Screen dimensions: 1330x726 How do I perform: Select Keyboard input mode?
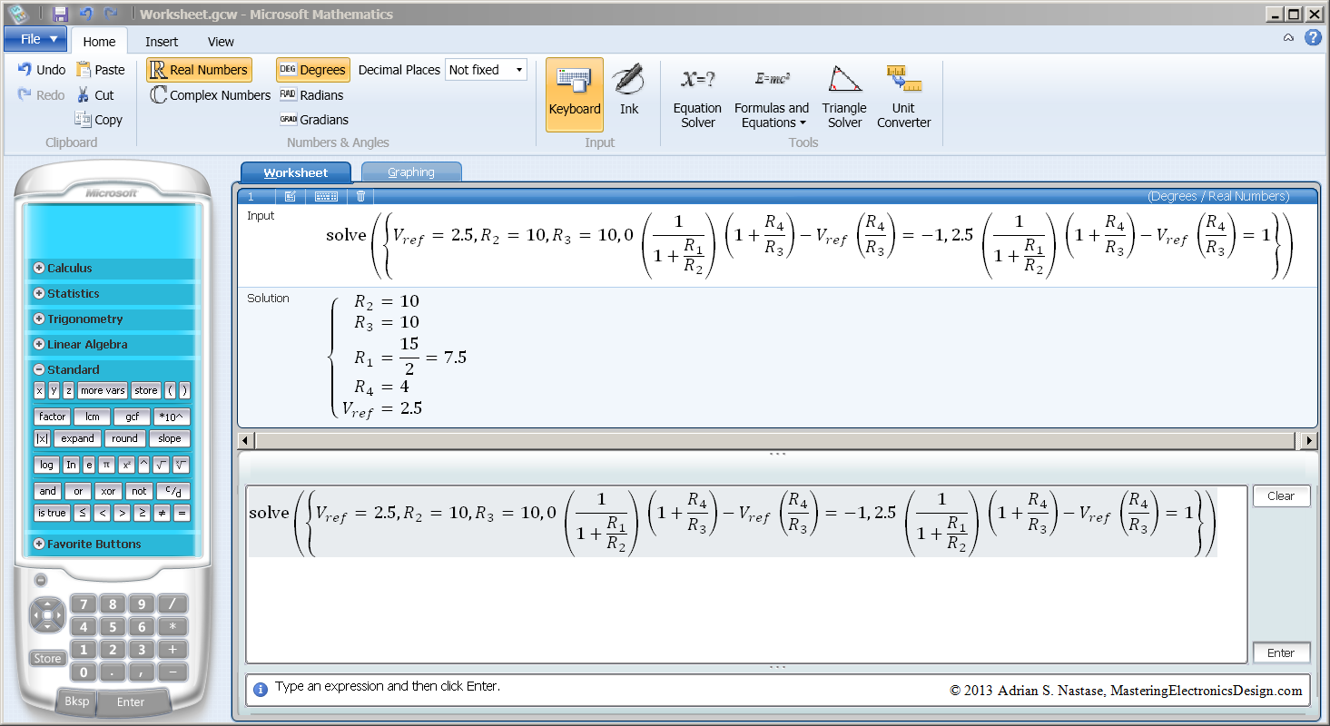(575, 94)
